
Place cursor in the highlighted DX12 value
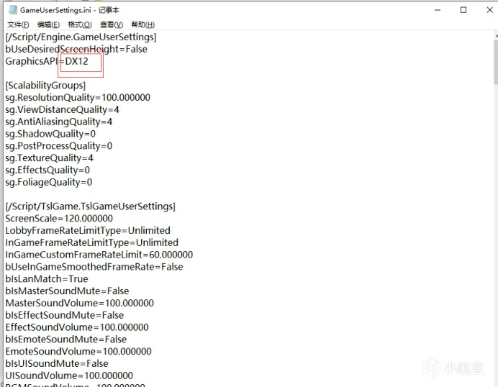[78, 62]
